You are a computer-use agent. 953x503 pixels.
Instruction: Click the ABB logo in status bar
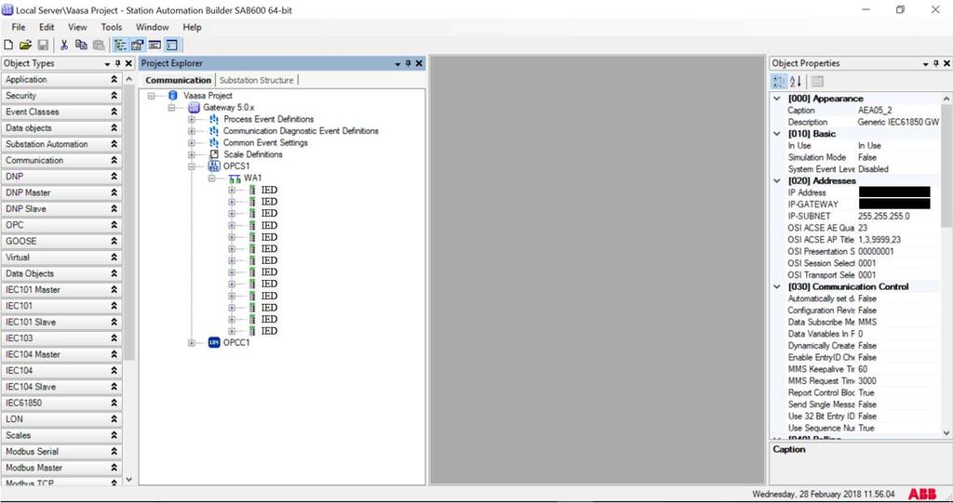click(922, 494)
